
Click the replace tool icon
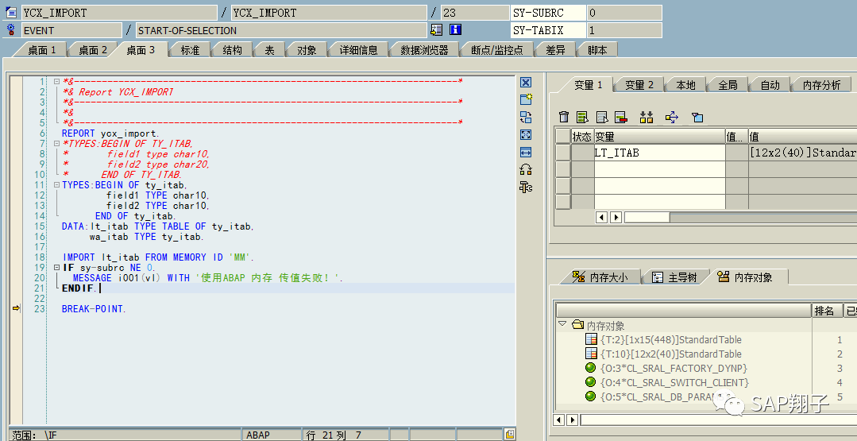point(526,117)
